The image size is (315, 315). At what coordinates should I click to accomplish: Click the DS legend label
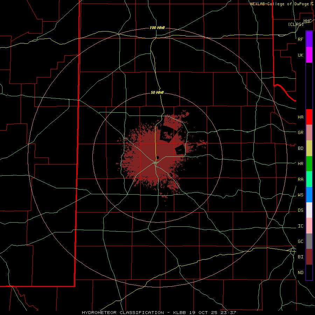click(x=301, y=210)
